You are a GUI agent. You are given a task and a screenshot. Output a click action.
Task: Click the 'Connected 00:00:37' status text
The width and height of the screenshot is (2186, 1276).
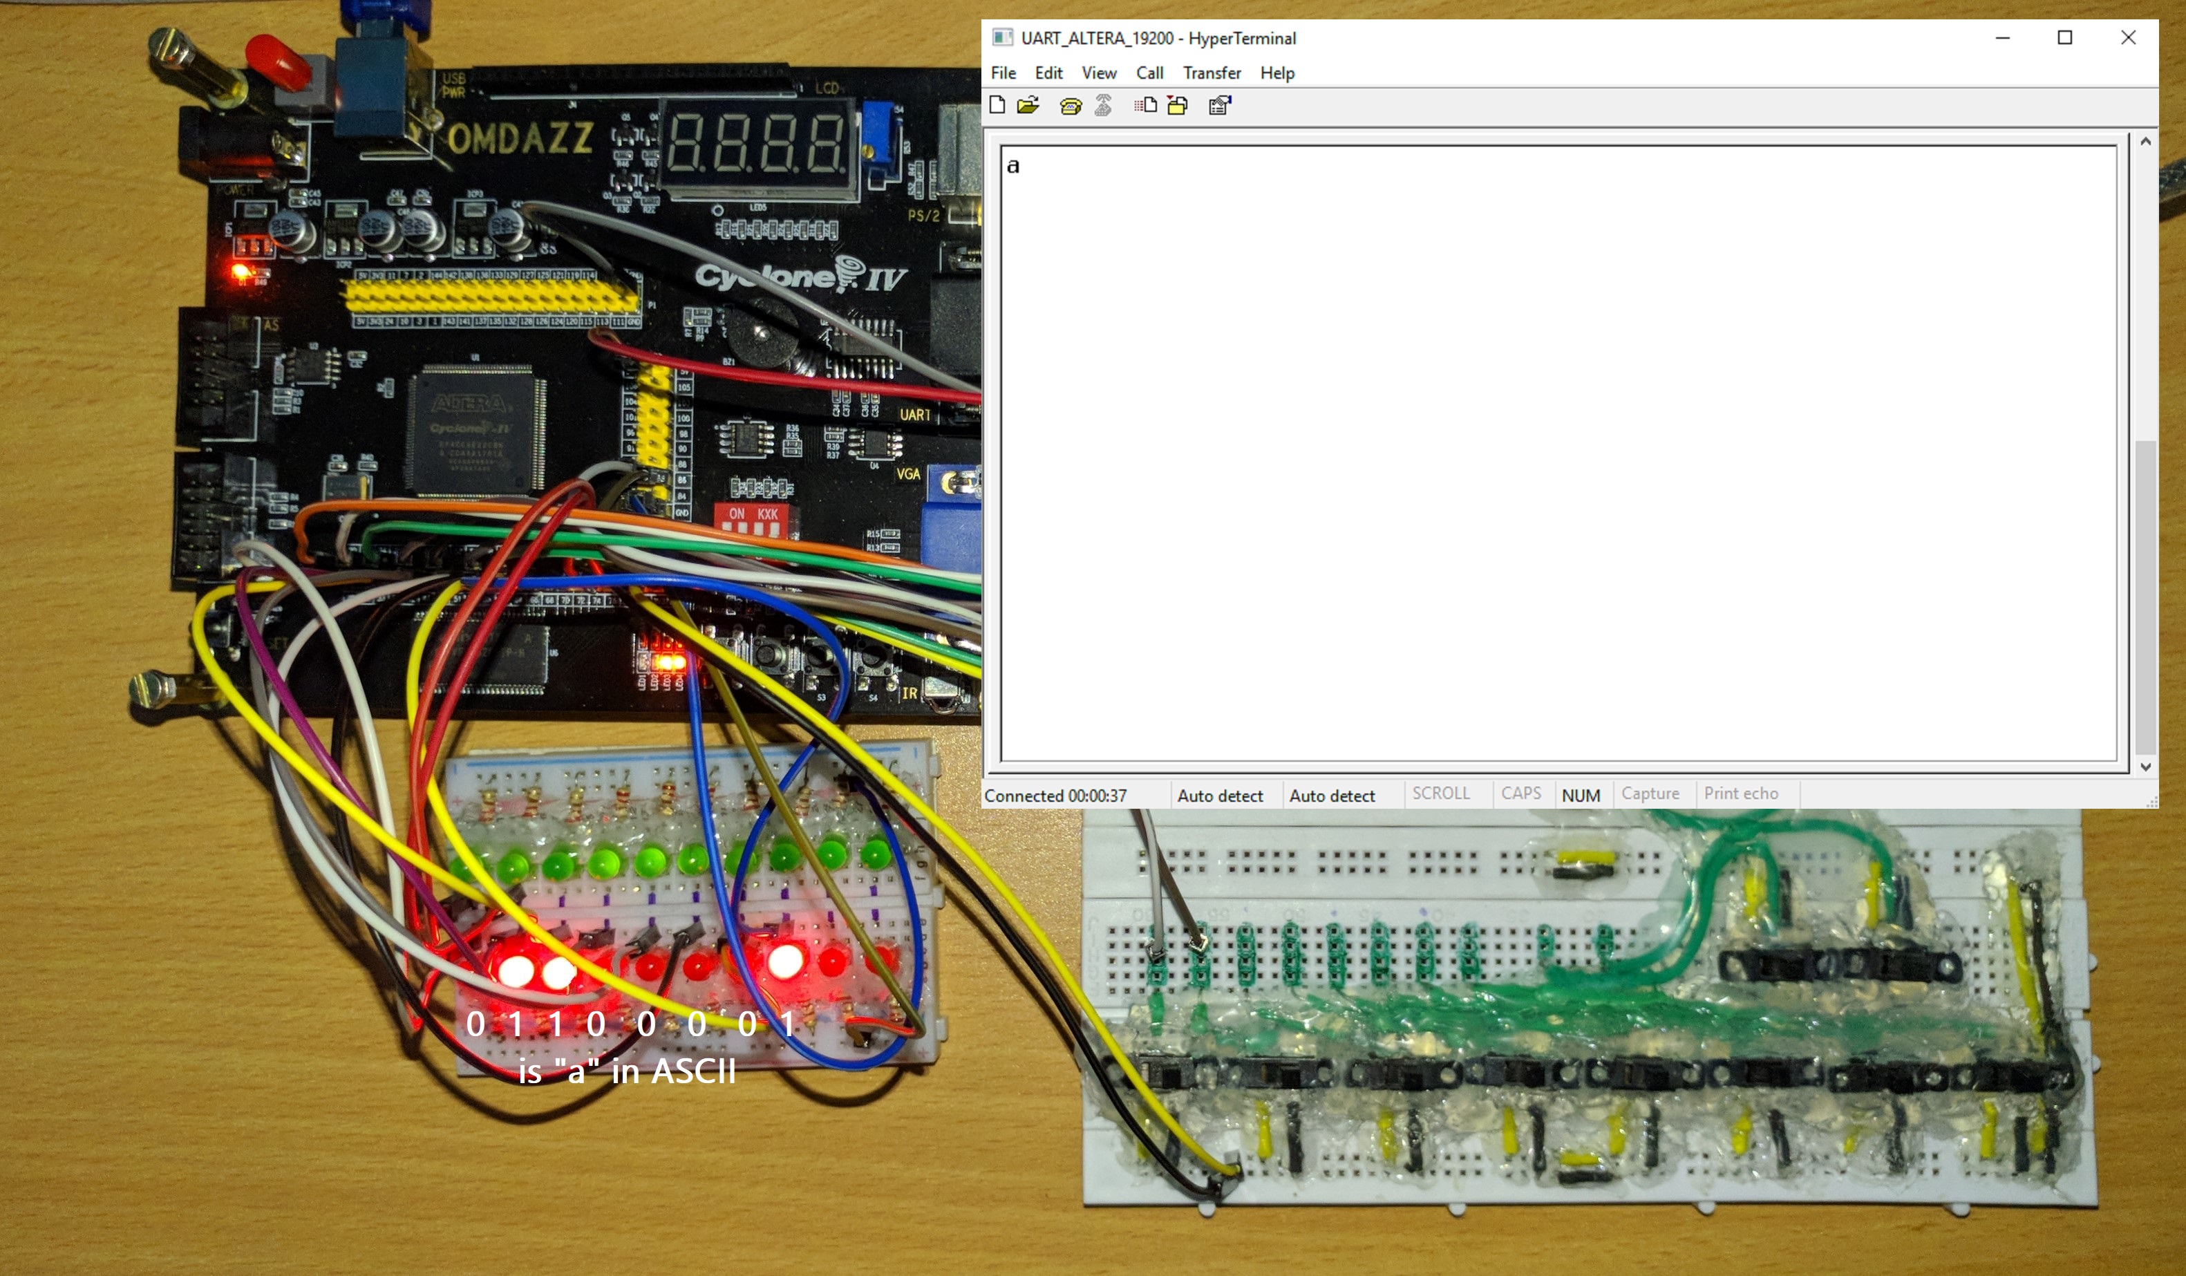[1056, 796]
